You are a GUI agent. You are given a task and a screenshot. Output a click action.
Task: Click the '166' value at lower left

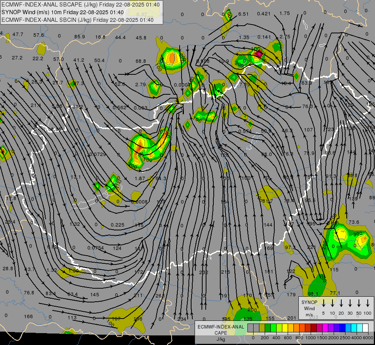pyautogui.click(x=28, y=316)
